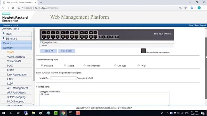Select port 16 on the switch panel
Screen dimensions: 207x116
[76, 37]
